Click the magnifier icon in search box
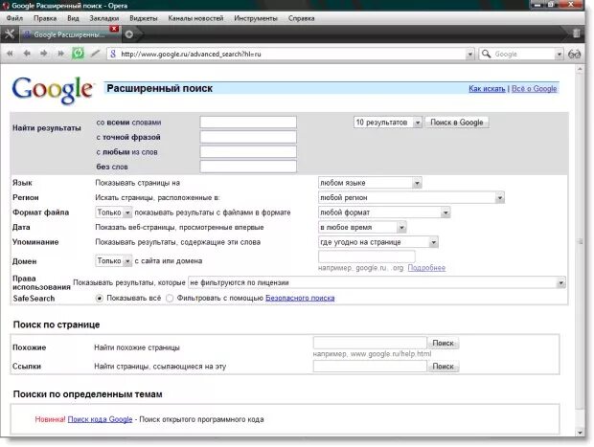This screenshot has height=447, width=594. (x=486, y=54)
